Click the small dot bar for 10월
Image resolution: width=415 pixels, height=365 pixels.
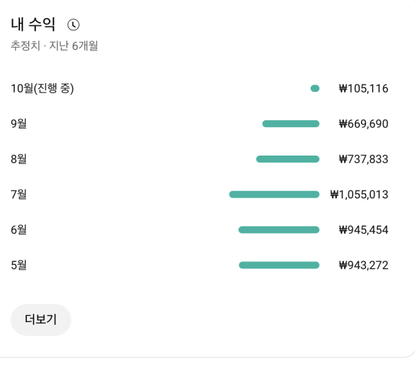[315, 88]
